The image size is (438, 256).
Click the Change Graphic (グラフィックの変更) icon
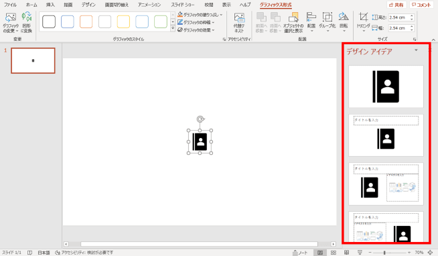(11, 22)
